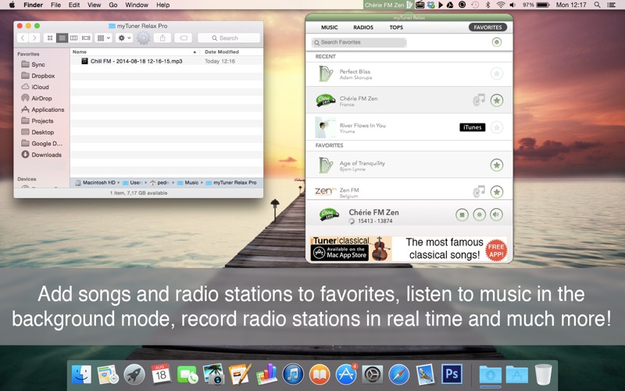Viewport: 625px width, 391px height.
Task: Open the Trash in the Dock
Action: pyautogui.click(x=543, y=375)
